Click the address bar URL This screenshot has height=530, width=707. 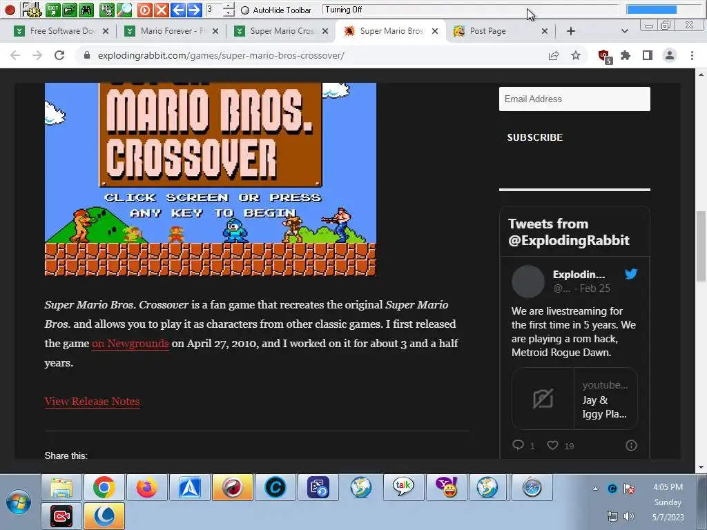click(221, 55)
